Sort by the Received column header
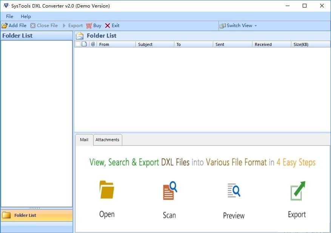This screenshot has height=233, width=331. pyautogui.click(x=271, y=44)
